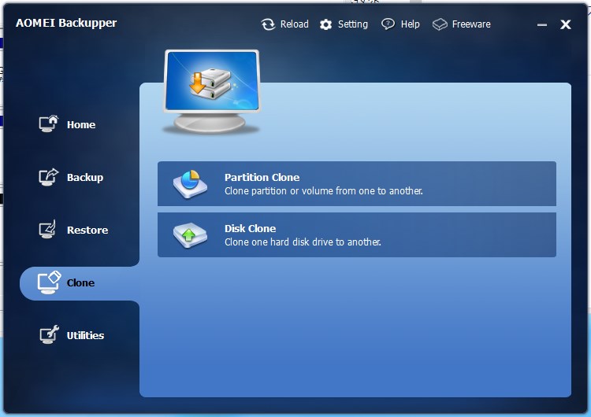Click the Freeware text link
This screenshot has height=417, width=591.
pos(471,24)
